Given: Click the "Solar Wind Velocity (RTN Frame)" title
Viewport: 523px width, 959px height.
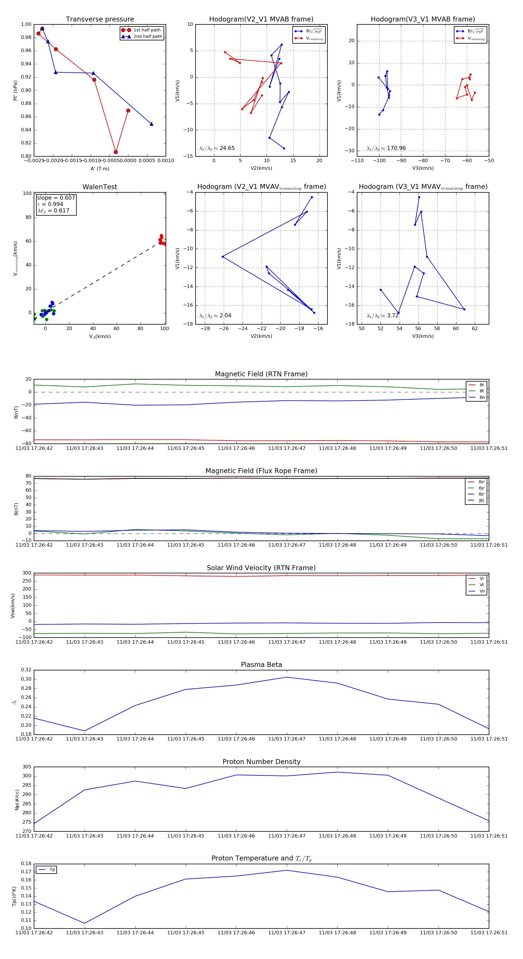Looking at the screenshot, I should pyautogui.click(x=261, y=568).
